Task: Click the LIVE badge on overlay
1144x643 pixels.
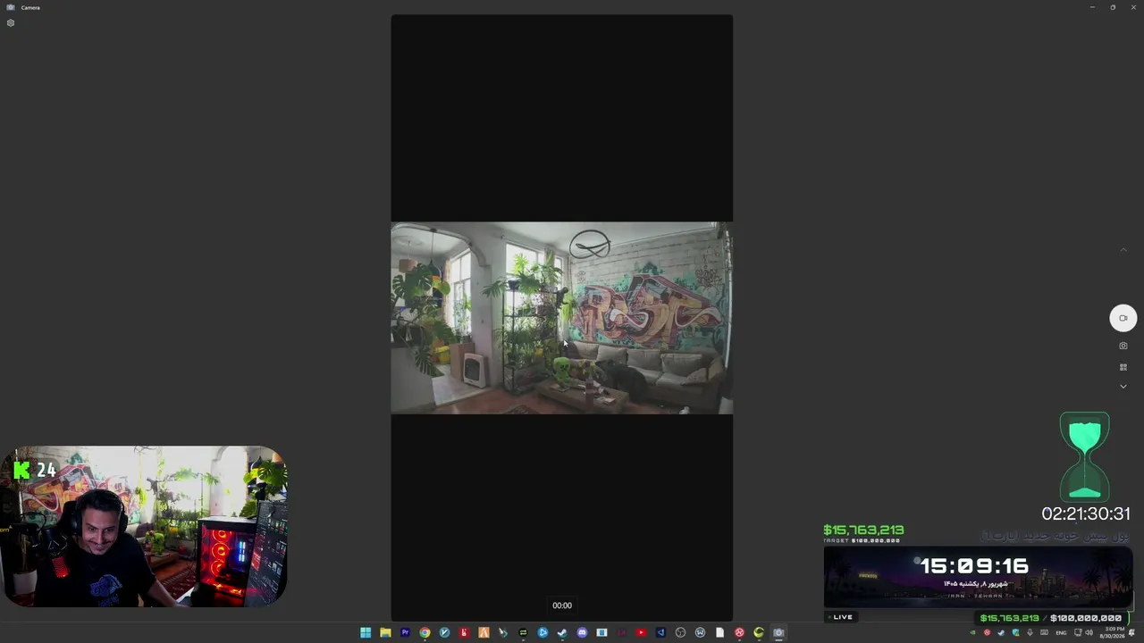Action: (839, 617)
